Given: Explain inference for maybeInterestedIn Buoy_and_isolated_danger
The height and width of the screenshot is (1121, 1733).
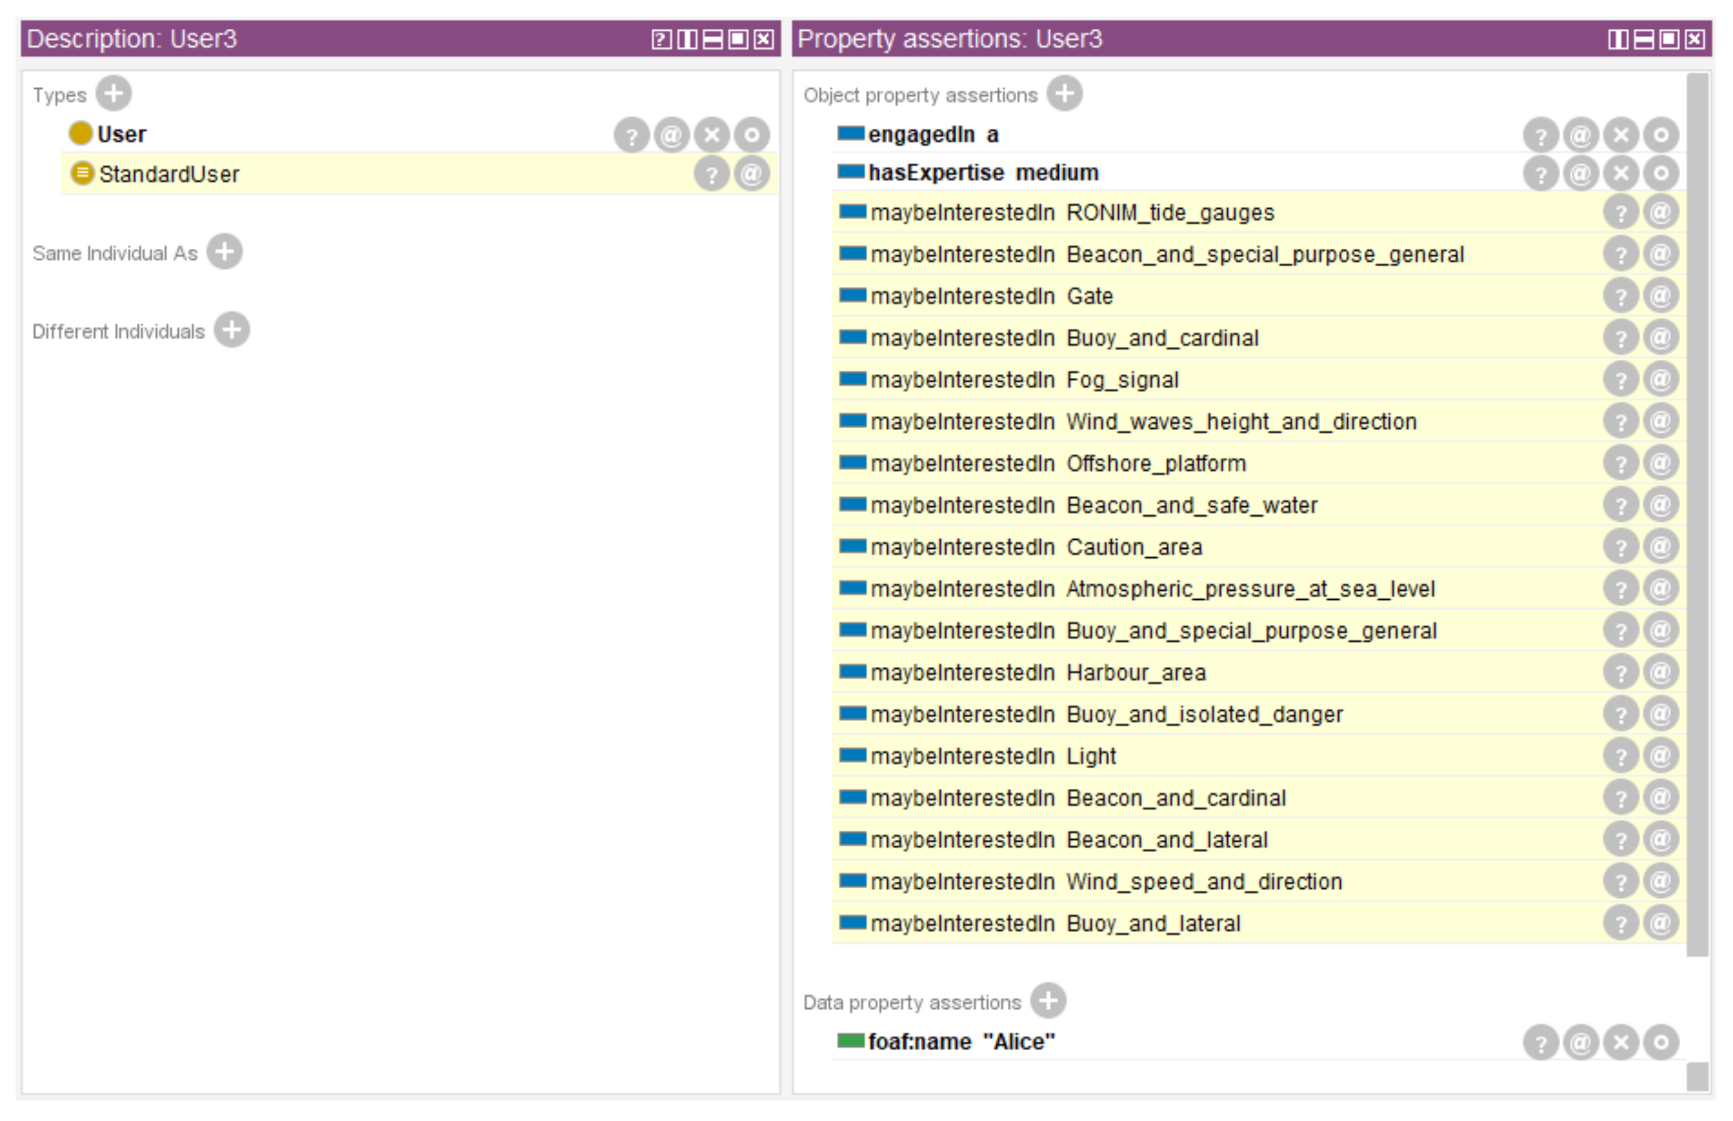Looking at the screenshot, I should point(1621,714).
